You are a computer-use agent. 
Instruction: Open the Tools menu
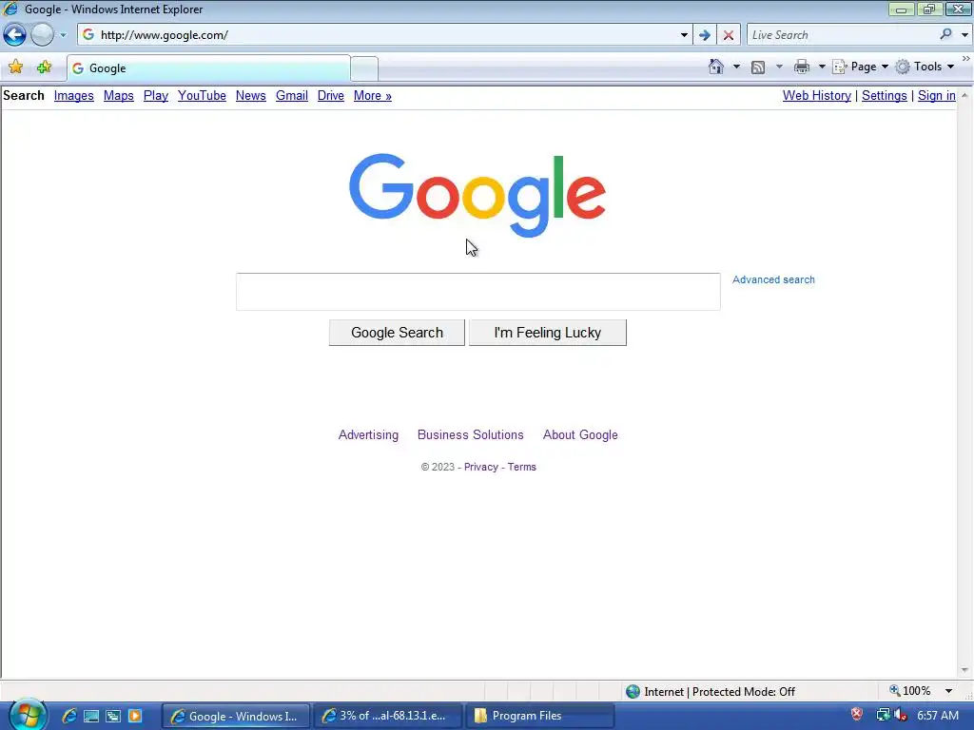pos(925,67)
